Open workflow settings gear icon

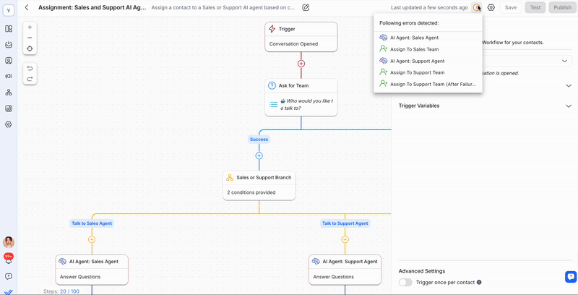tap(491, 7)
